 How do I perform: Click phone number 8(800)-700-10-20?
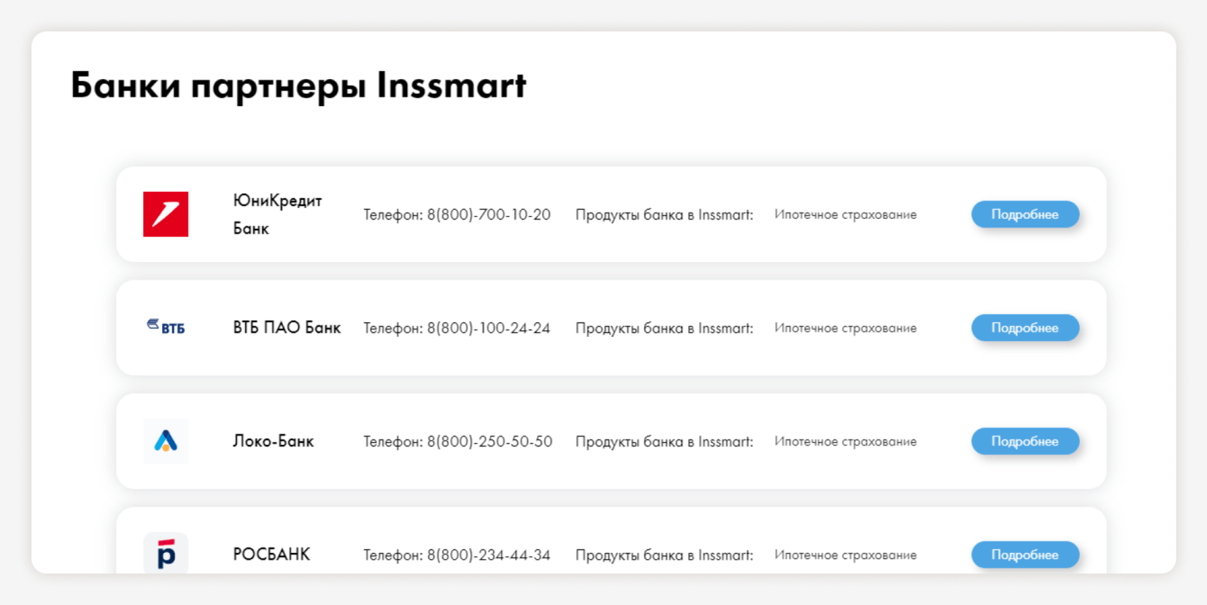pos(488,214)
